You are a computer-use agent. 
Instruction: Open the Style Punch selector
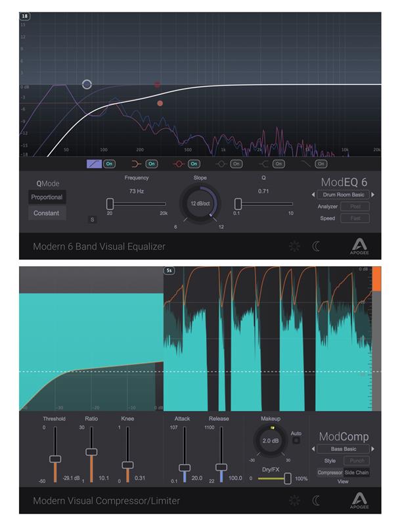pyautogui.click(x=357, y=461)
